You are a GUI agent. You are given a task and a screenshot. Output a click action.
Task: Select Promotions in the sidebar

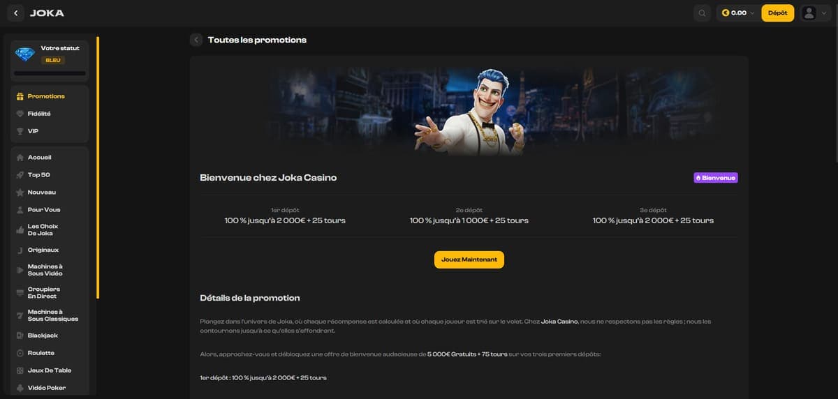(46, 96)
